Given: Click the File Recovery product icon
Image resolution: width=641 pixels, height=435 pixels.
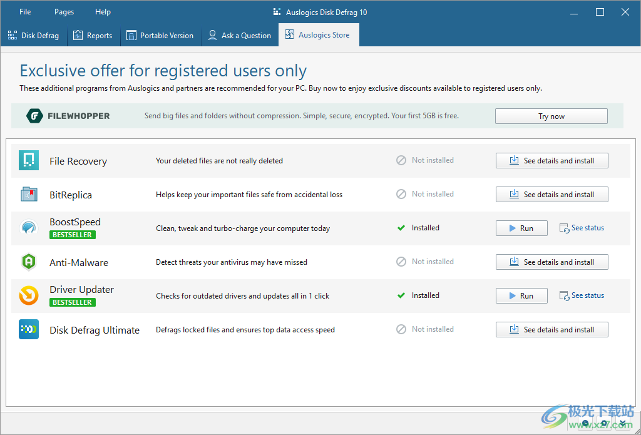Looking at the screenshot, I should tap(29, 160).
